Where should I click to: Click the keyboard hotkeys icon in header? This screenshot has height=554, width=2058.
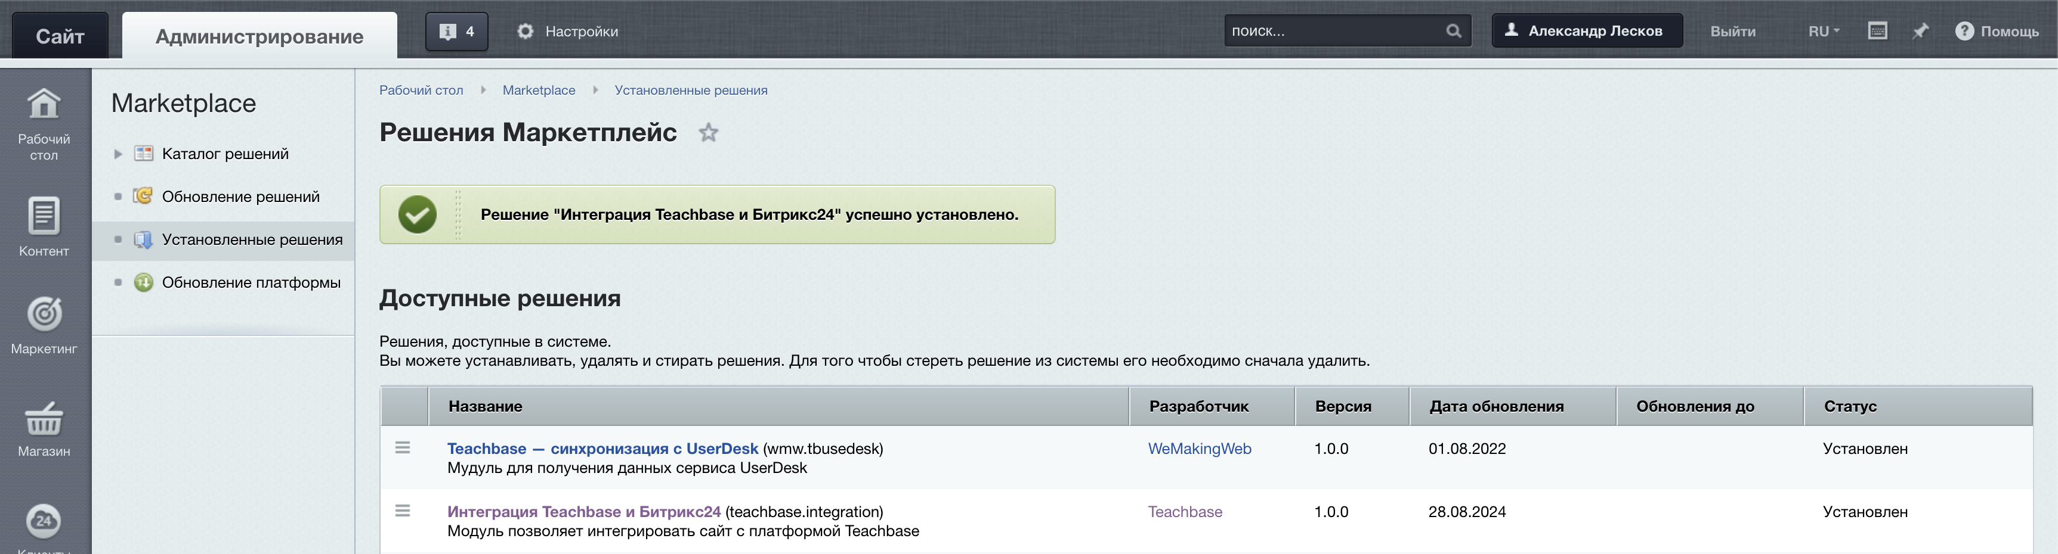(x=1877, y=31)
